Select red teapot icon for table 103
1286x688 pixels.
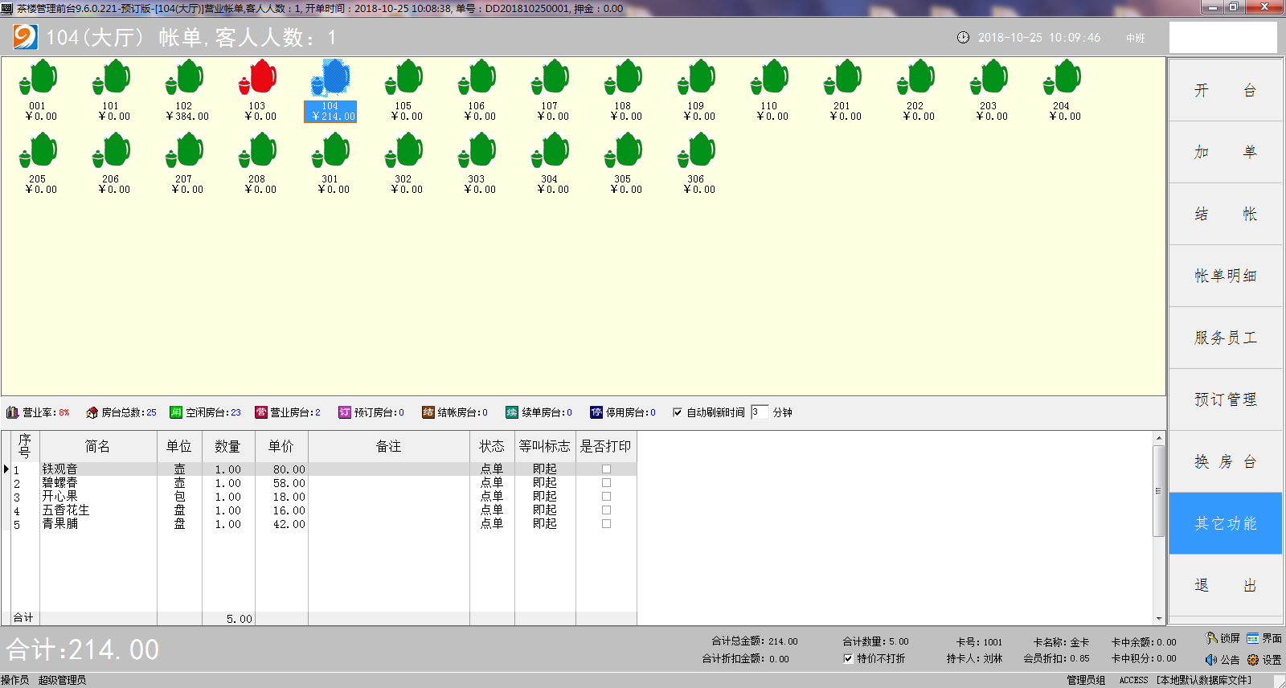point(258,78)
